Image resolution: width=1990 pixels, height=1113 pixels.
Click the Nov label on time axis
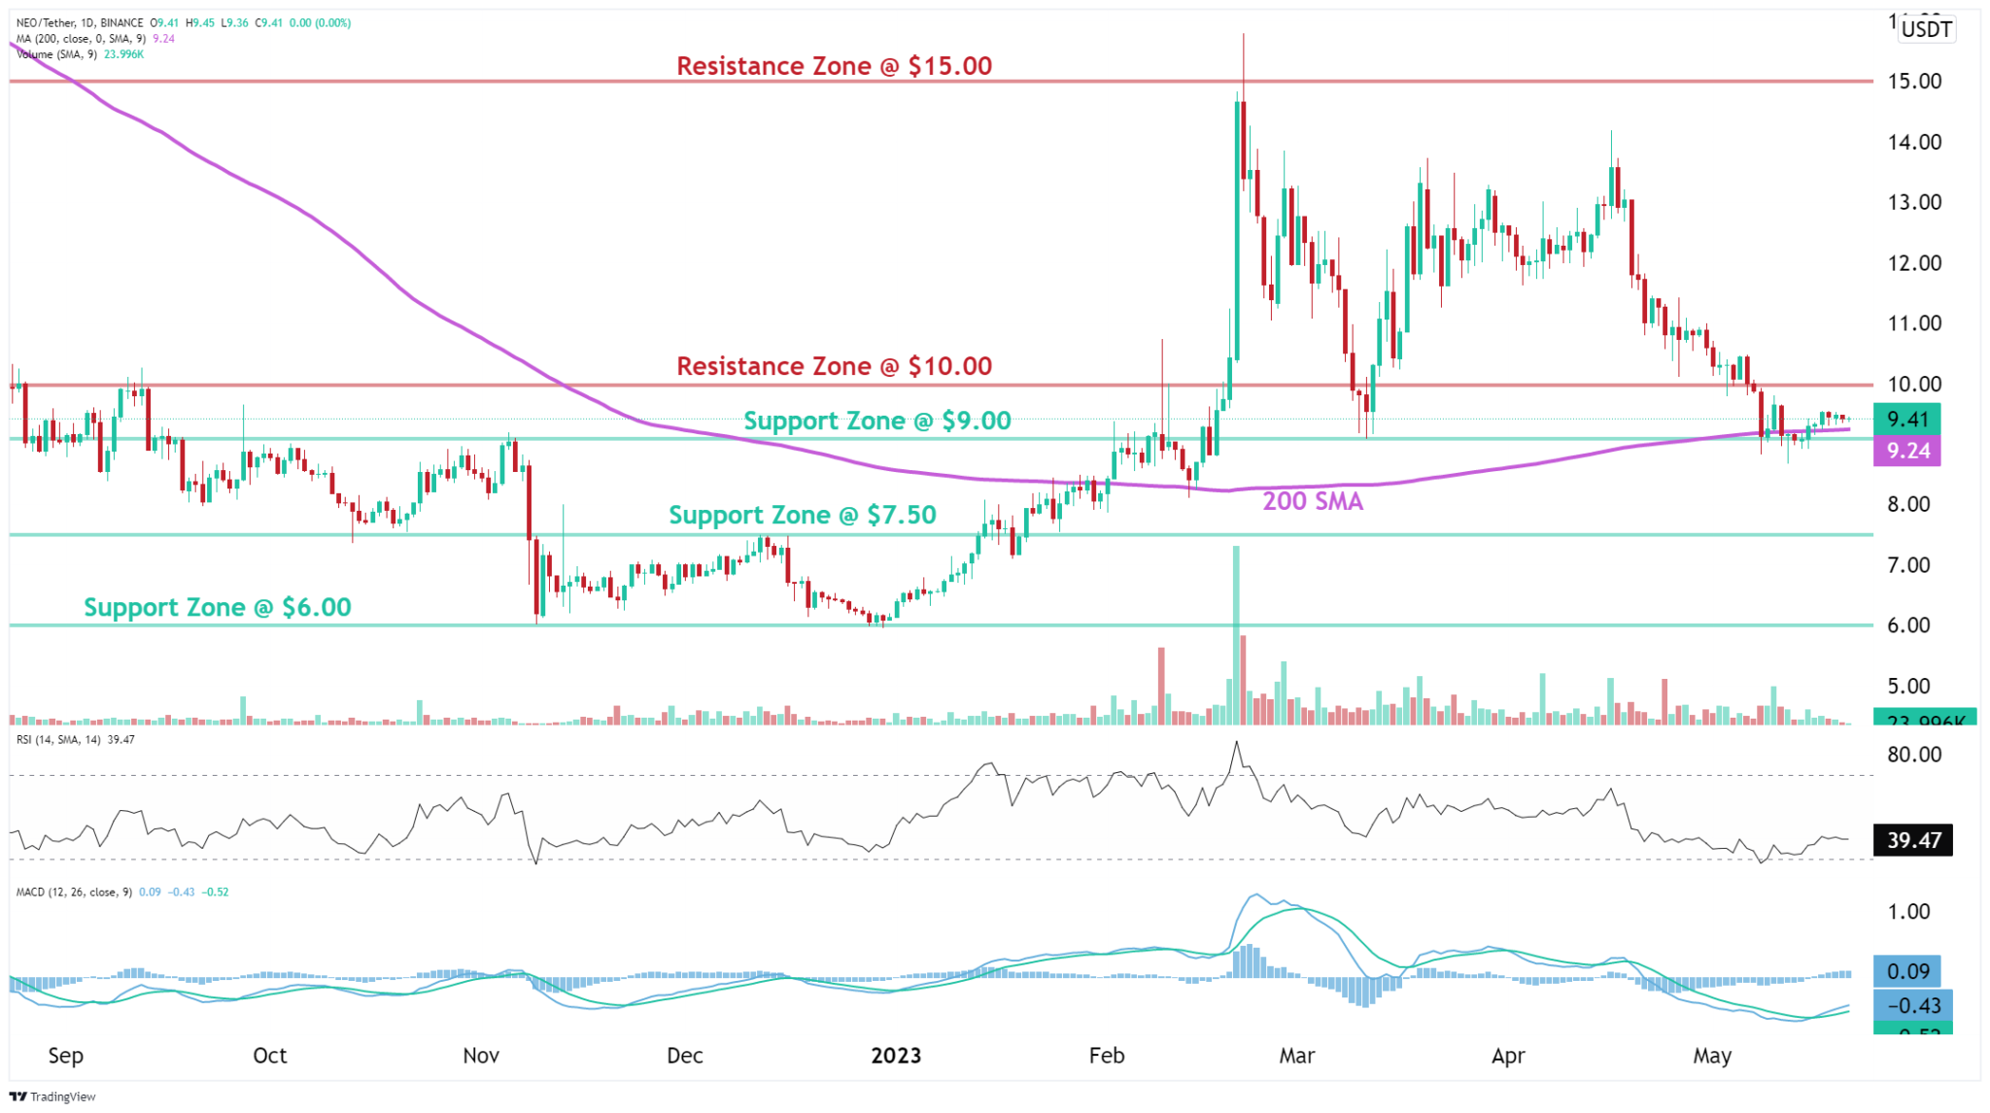pyautogui.click(x=481, y=1056)
